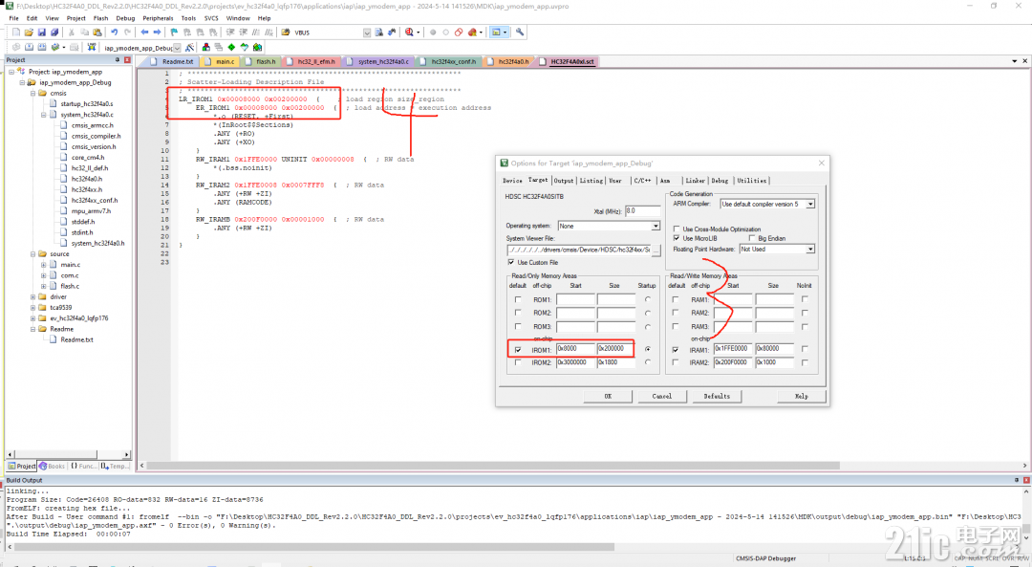
Task: Click the IROM1 Start address field
Action: point(575,349)
